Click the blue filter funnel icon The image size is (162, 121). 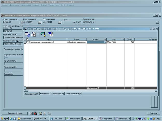click(51, 34)
